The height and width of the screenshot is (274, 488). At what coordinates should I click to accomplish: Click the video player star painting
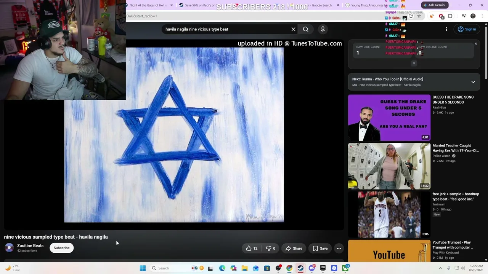[174, 135]
